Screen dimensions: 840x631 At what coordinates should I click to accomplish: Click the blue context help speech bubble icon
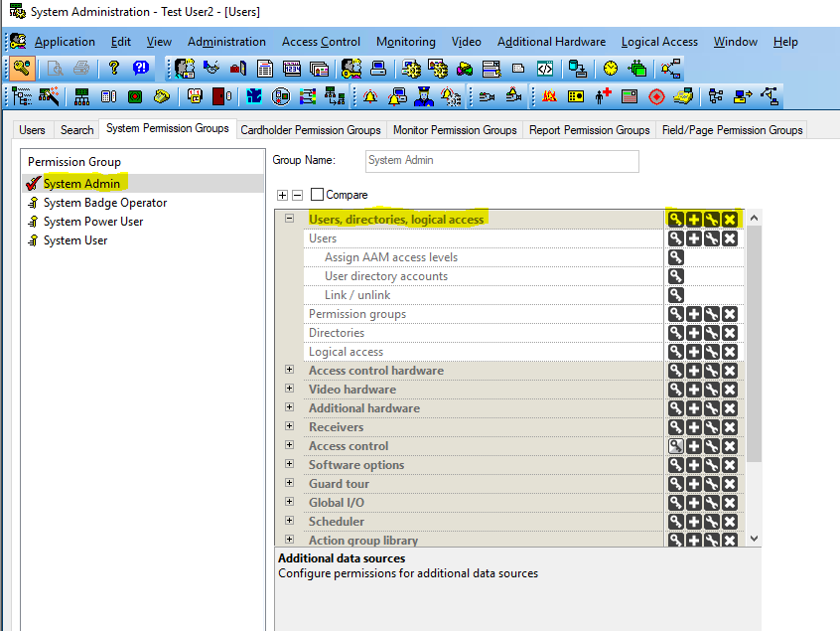pyautogui.click(x=141, y=69)
